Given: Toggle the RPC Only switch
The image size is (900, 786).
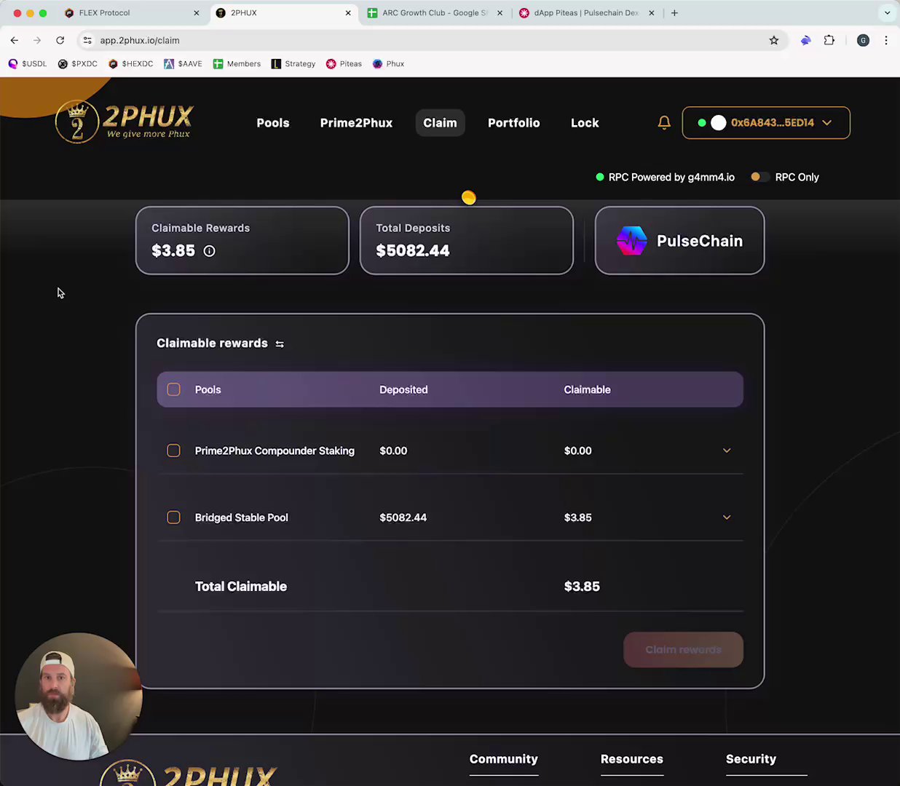Looking at the screenshot, I should point(759,177).
